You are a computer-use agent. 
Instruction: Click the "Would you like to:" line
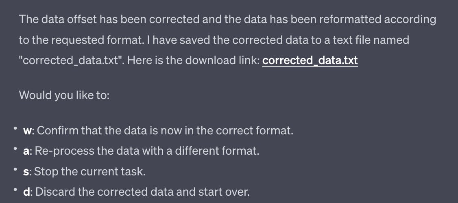tap(64, 95)
